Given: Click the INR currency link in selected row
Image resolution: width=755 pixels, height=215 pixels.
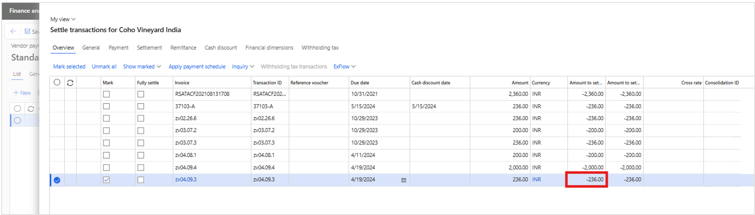Looking at the screenshot, I should pyautogui.click(x=536, y=180).
